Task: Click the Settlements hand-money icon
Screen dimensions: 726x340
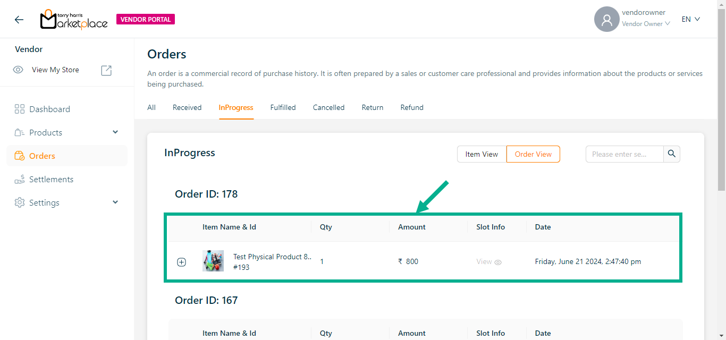Action: pos(20,180)
